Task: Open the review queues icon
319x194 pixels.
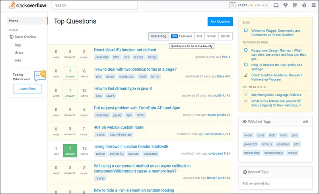Action: tap(295, 5)
